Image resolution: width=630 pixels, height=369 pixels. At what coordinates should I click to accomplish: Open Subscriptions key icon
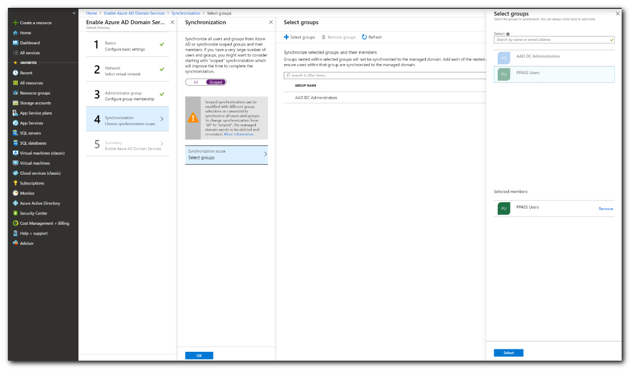tap(15, 183)
